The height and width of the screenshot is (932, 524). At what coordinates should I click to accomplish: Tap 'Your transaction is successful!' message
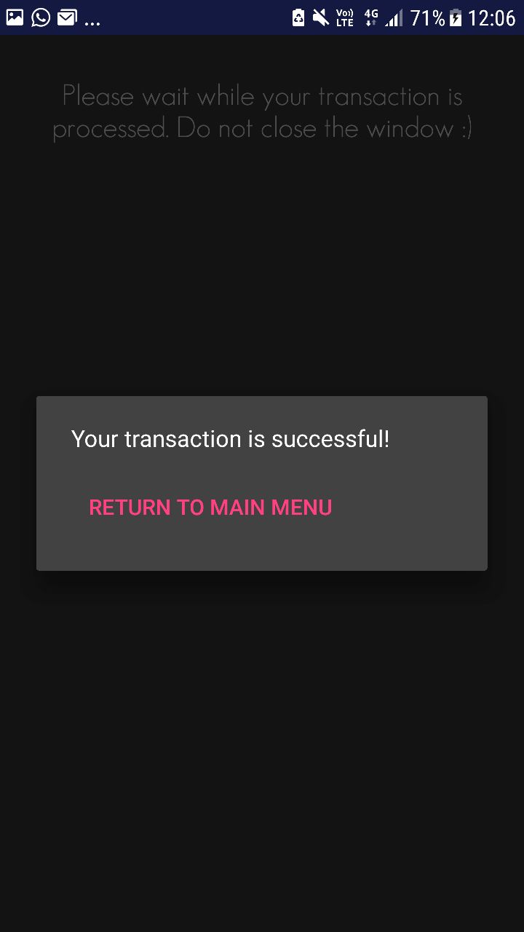(231, 439)
